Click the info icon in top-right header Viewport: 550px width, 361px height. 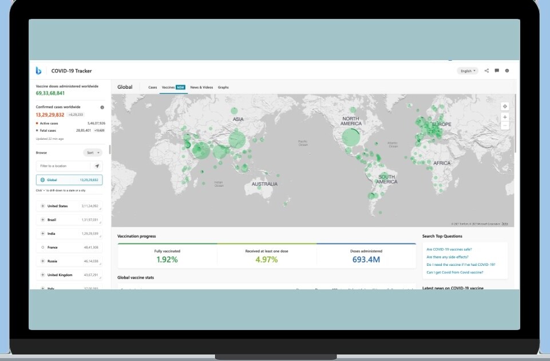[x=507, y=71]
